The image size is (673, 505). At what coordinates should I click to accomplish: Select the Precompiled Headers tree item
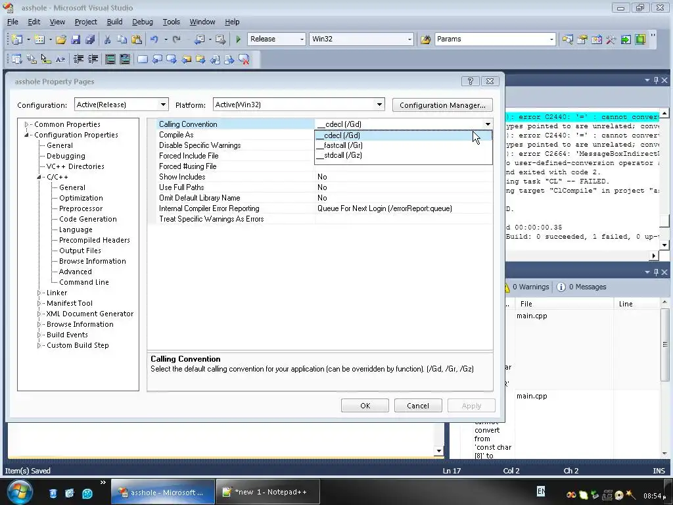(95, 240)
